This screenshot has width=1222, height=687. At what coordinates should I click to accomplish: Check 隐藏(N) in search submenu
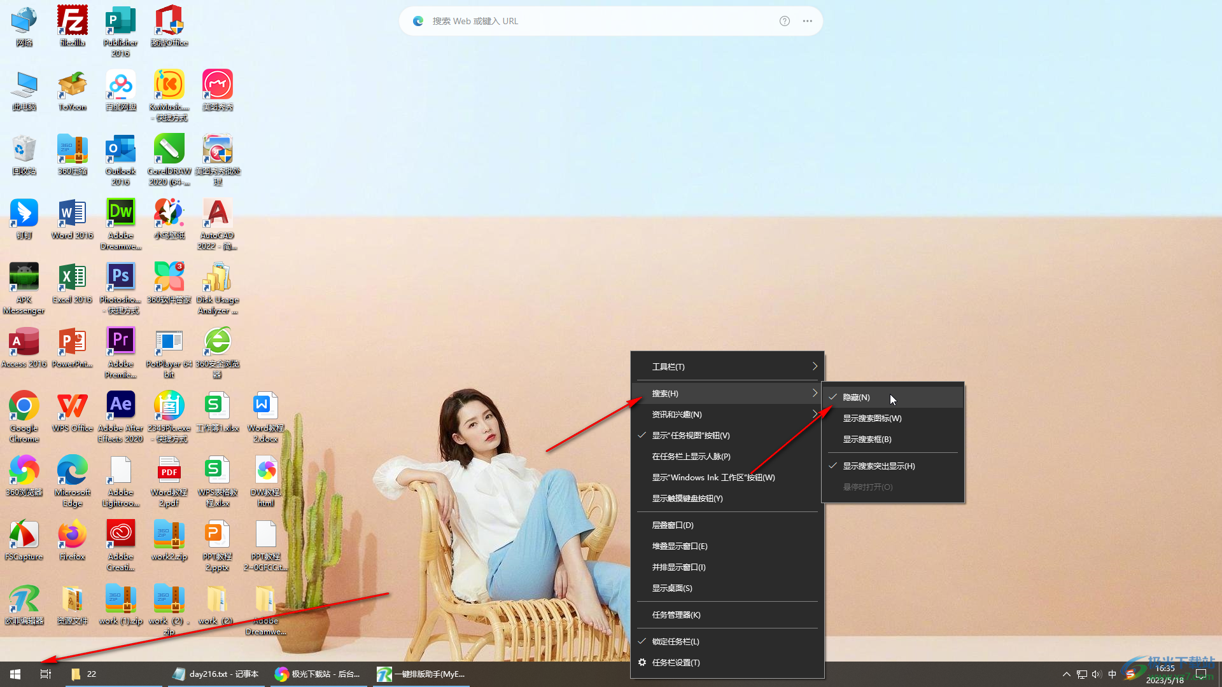[893, 397]
